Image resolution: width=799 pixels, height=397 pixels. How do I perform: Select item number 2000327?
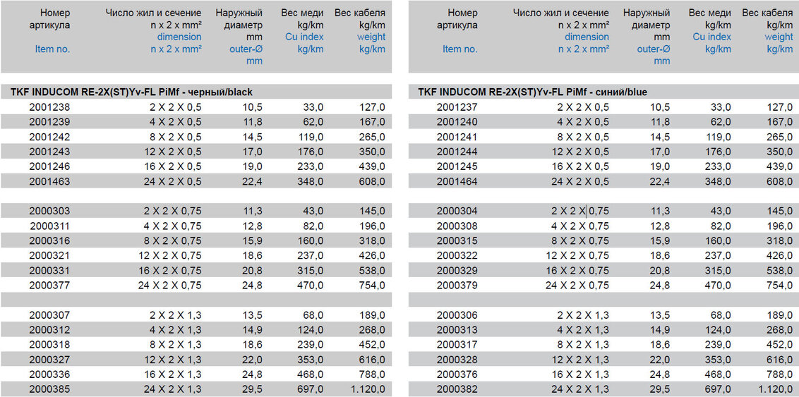coord(49,360)
